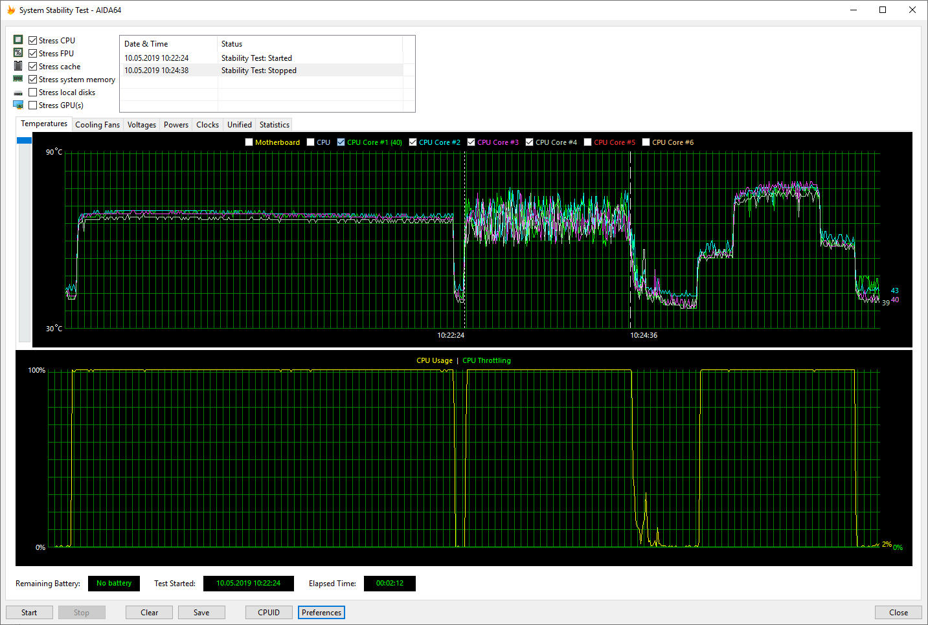Hide CPU Core #1 graph line
Viewport: 928px width, 625px height.
coord(341,142)
